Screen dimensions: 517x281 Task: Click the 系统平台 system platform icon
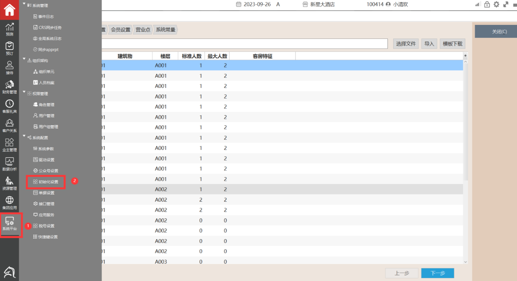click(10, 223)
